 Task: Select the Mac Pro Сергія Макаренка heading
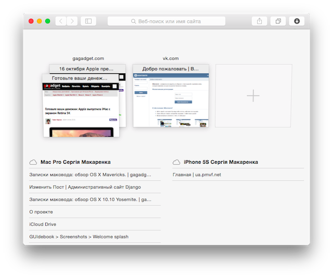pyautogui.click(x=75, y=162)
